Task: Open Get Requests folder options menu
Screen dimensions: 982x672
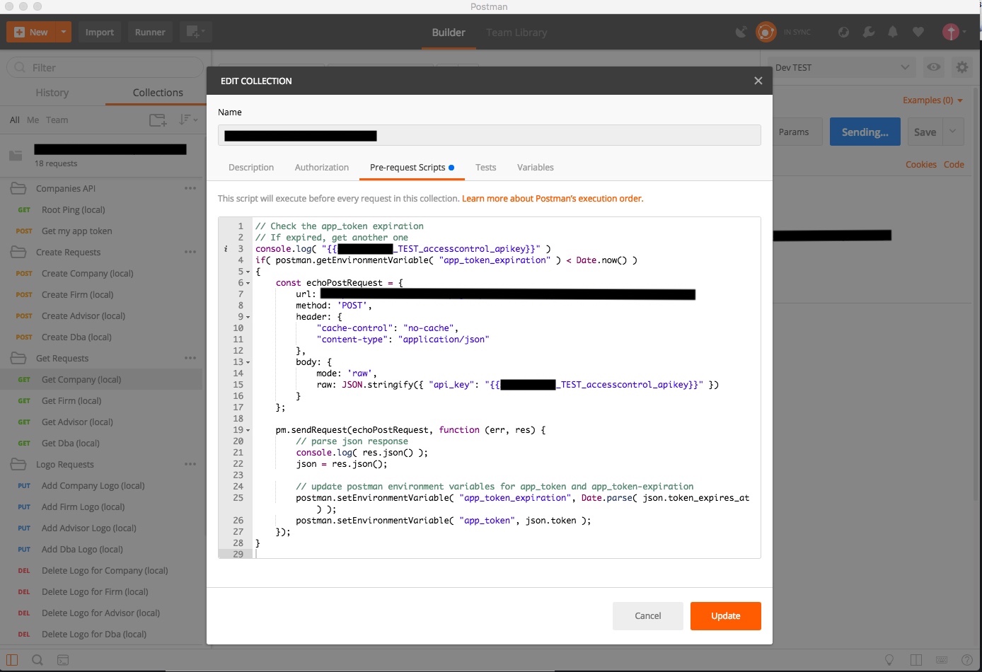Action: coord(190,358)
